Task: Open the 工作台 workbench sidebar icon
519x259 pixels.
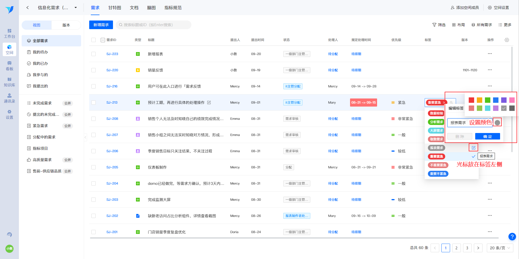Action: pyautogui.click(x=9, y=33)
